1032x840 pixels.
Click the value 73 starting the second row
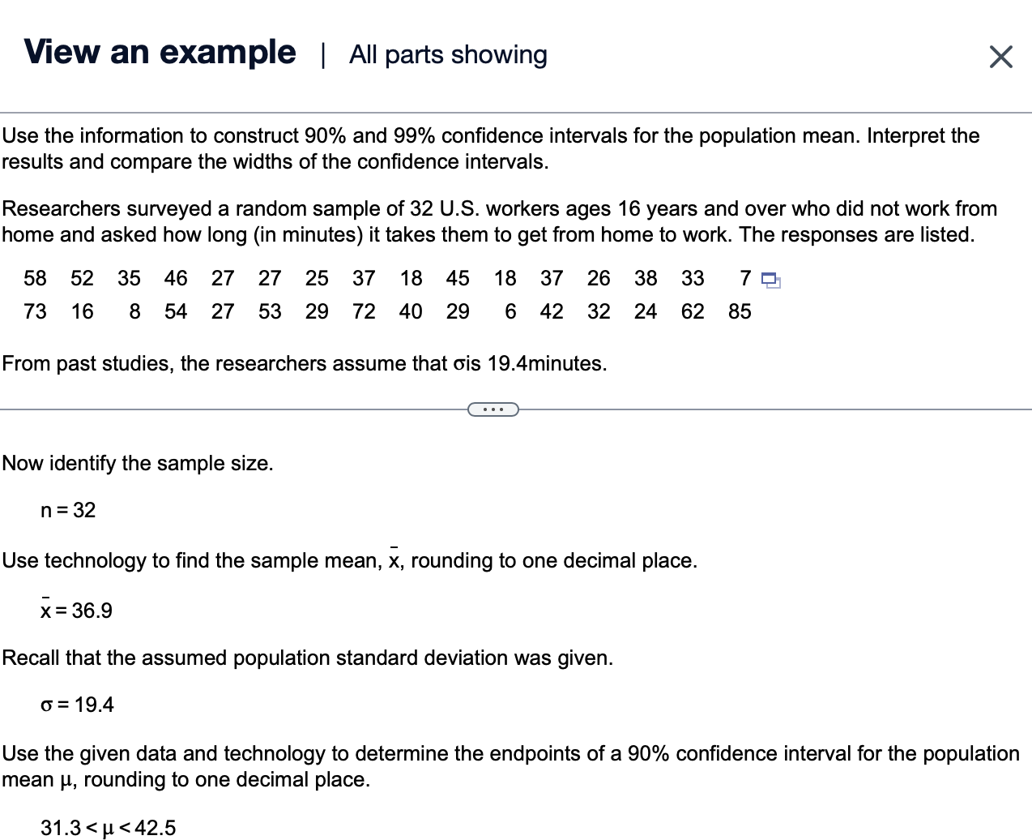point(35,311)
